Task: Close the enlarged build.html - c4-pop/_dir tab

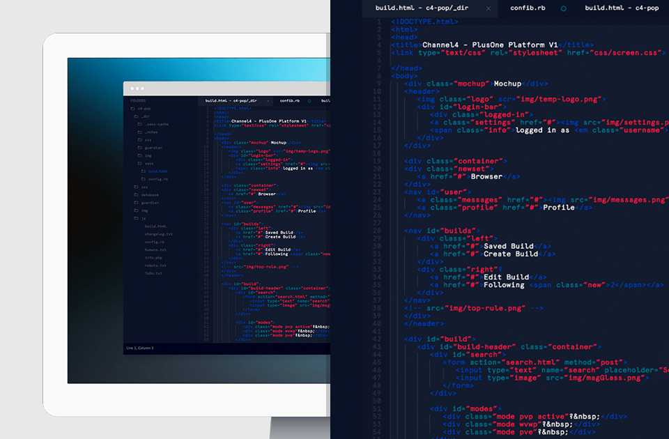Action: coord(488,8)
